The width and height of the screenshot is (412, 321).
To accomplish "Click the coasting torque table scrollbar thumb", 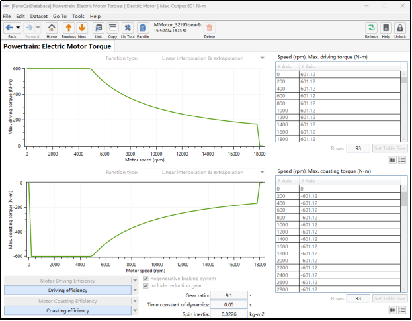I will coord(404,199).
